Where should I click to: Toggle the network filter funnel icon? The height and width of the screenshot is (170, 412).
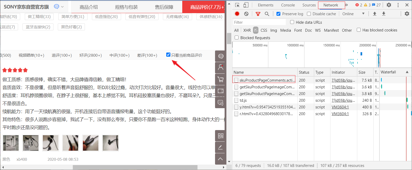[258, 14]
